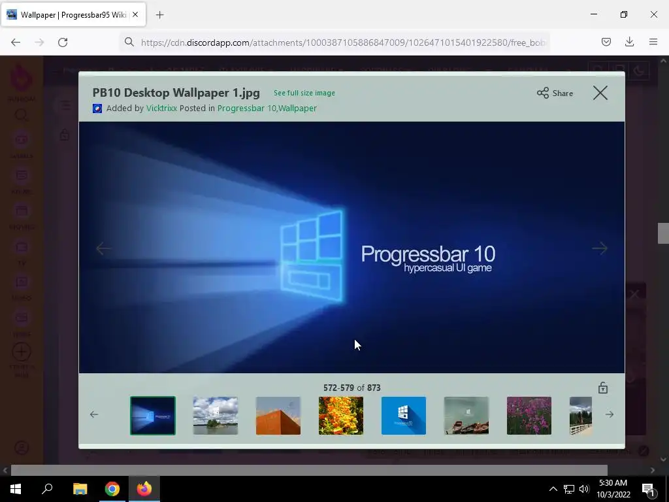Click the lightbox title PB10 Desktop Wallpaper 1.jpg
This screenshot has height=502, width=669.
tap(176, 93)
